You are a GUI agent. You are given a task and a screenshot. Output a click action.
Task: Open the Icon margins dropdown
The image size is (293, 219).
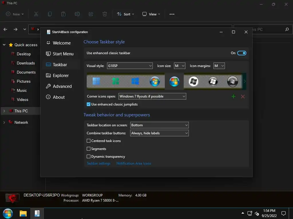219,66
